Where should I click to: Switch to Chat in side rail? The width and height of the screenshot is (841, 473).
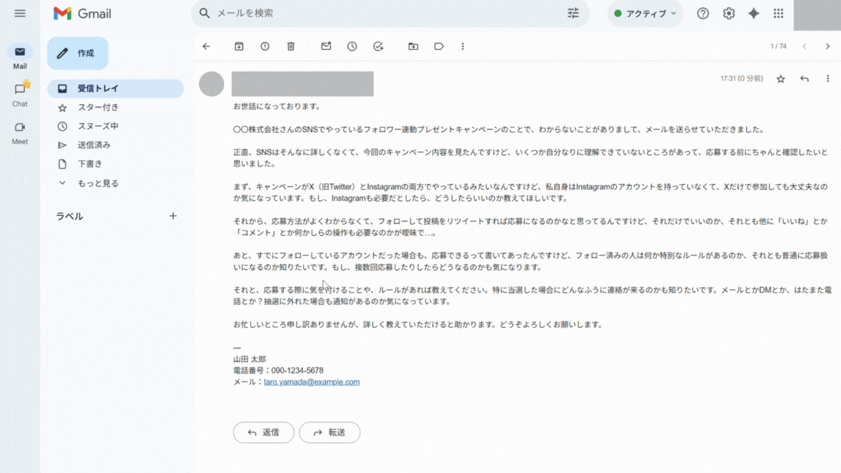coord(20,94)
